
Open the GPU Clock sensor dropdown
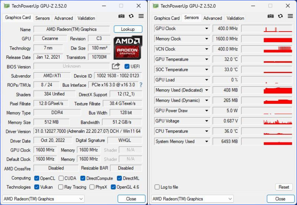(207, 29)
